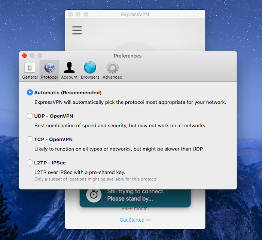This screenshot has width=262, height=240.
Task: Switch to the Protocol tab label
Action: [x=49, y=77]
